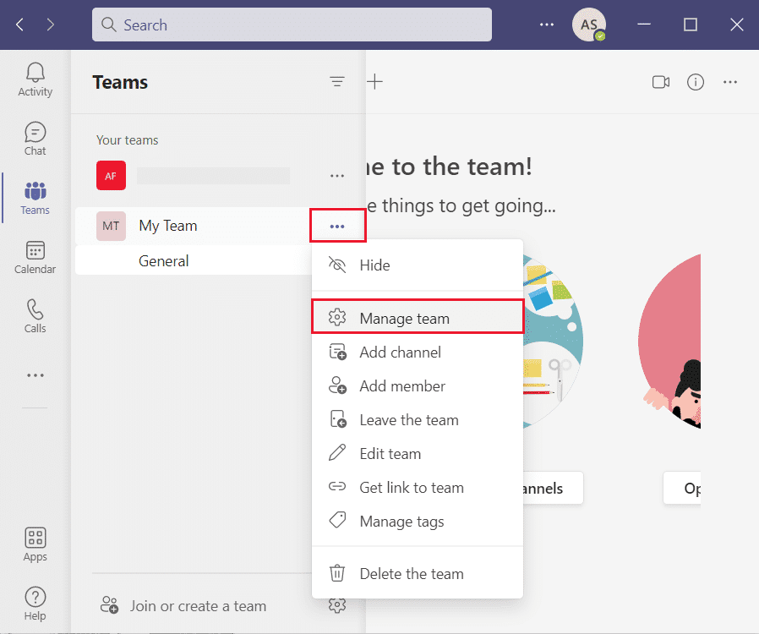The width and height of the screenshot is (759, 634).
Task: Start a meeting with the video camera icon
Action: click(x=661, y=82)
